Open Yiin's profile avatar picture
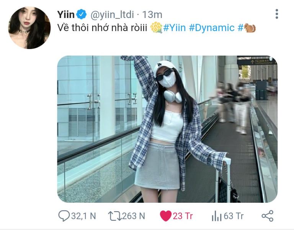Image resolution: width=294 pixels, height=230 pixels. tap(29, 28)
